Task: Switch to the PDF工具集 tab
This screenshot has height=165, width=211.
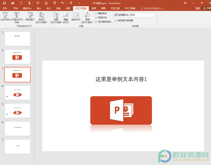Action: click(x=130, y=8)
